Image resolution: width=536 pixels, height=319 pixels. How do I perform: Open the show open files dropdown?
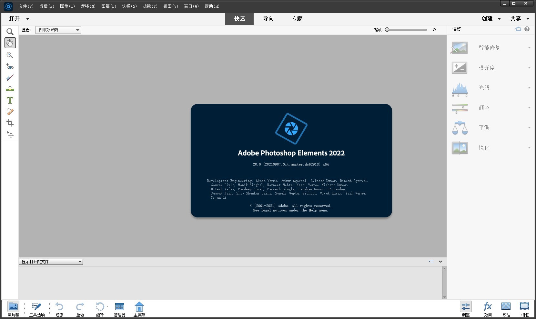click(x=51, y=262)
